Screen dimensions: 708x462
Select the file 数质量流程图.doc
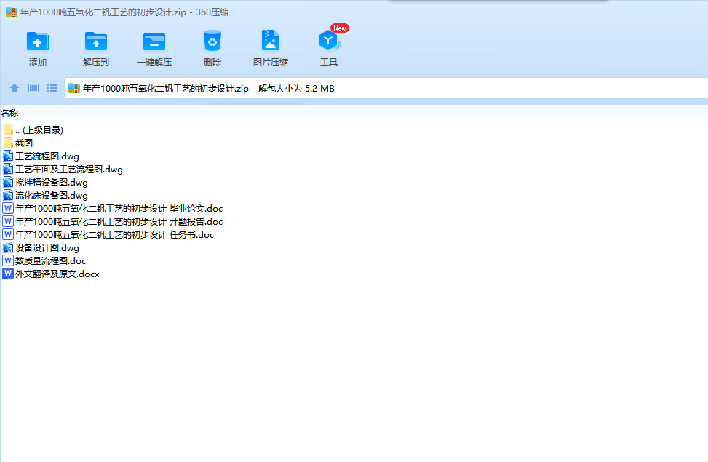tap(44, 261)
